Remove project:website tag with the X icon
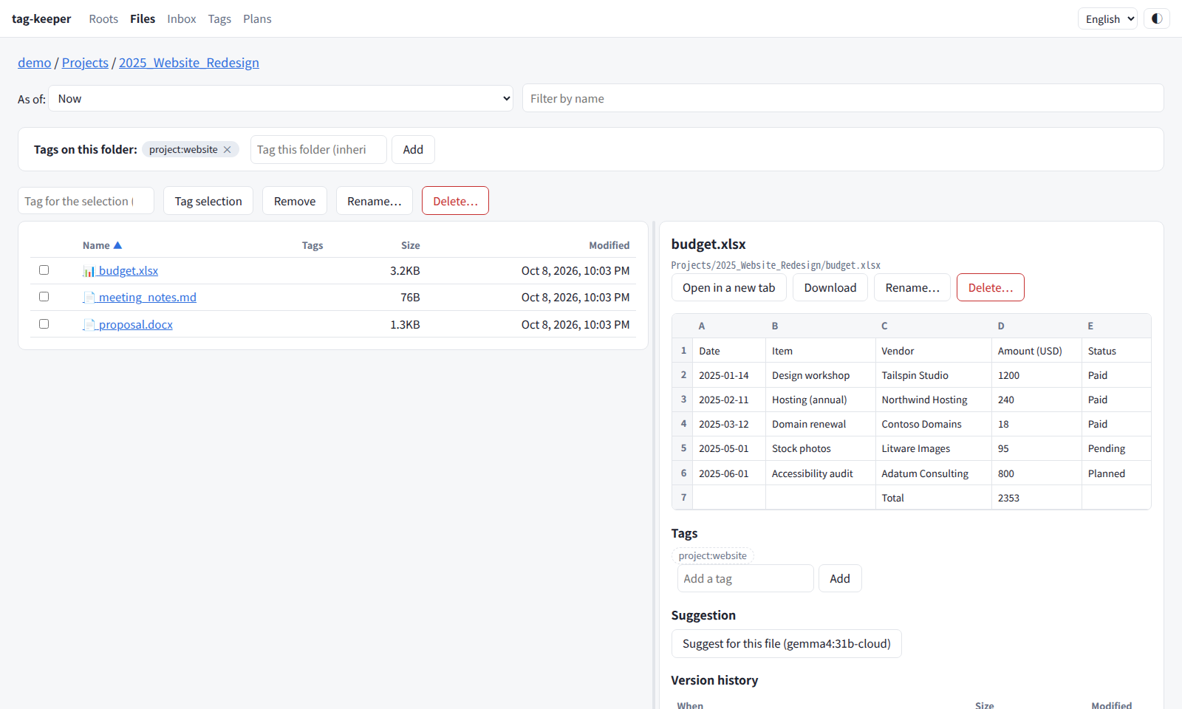 tap(228, 149)
